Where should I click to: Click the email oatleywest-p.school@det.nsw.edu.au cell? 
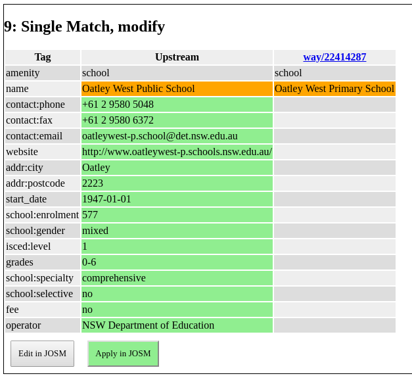pos(177,136)
